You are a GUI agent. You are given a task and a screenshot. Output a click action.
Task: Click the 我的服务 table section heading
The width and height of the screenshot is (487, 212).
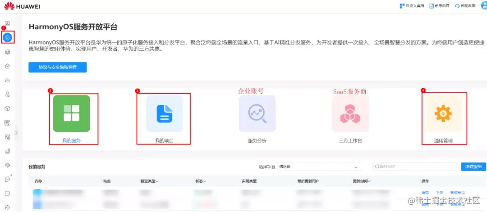(37, 167)
